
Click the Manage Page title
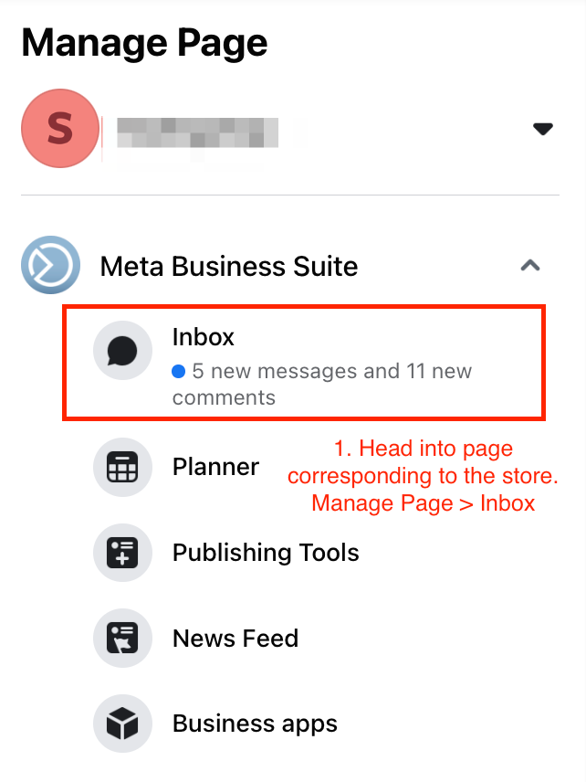pos(144,44)
